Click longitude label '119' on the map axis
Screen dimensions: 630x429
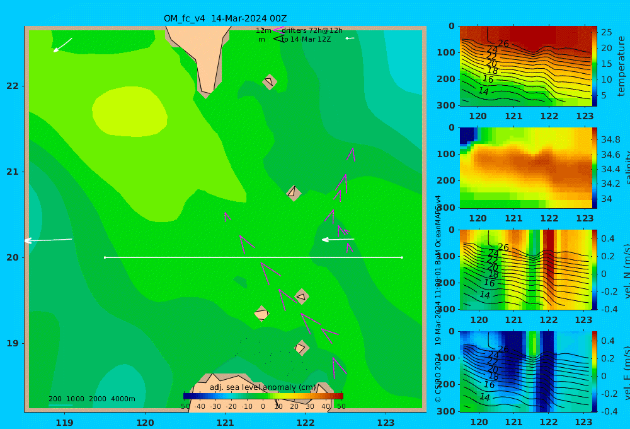pyautogui.click(x=64, y=423)
